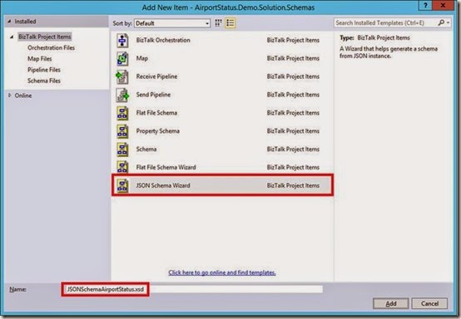Open the Help question mark button

425,5
